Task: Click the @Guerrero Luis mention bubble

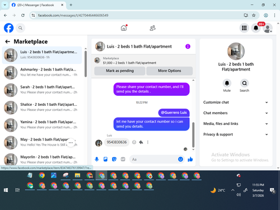Action: pos(174,113)
